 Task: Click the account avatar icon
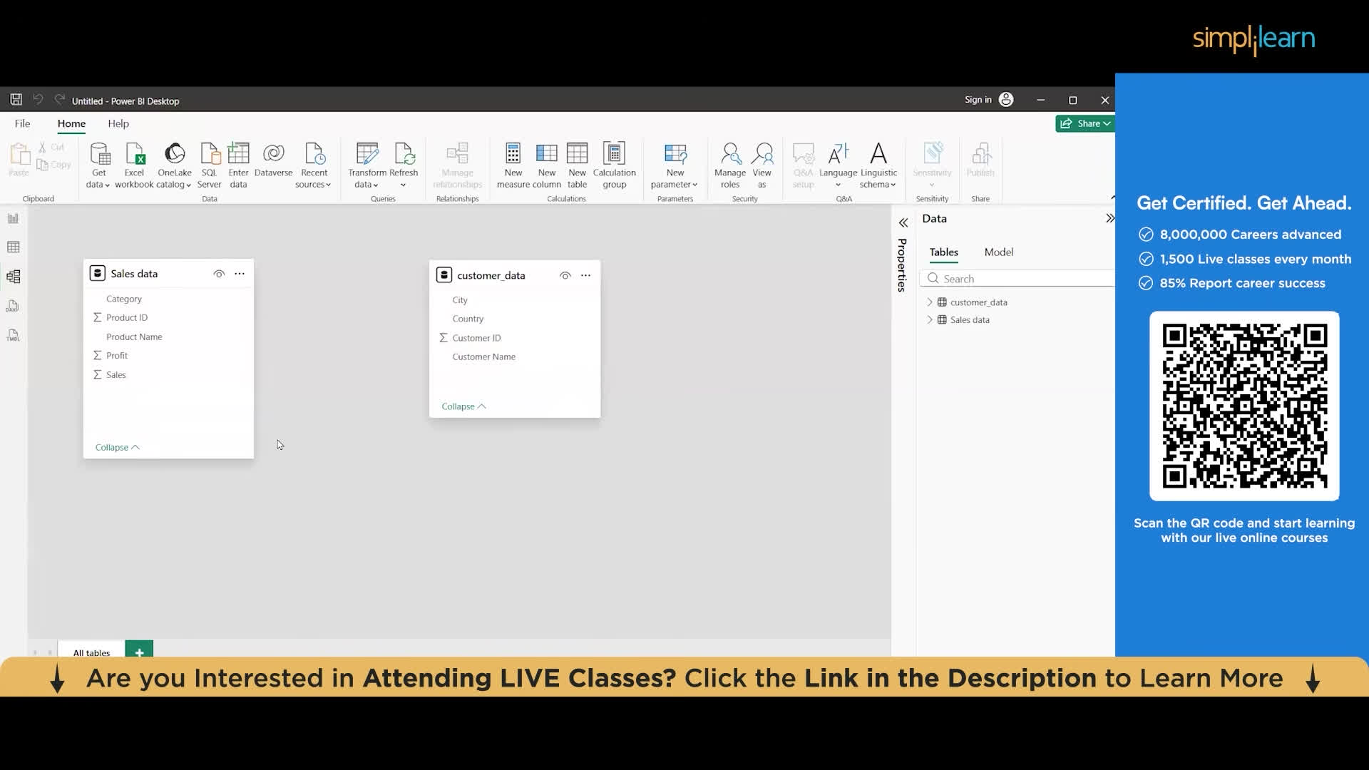(1005, 100)
